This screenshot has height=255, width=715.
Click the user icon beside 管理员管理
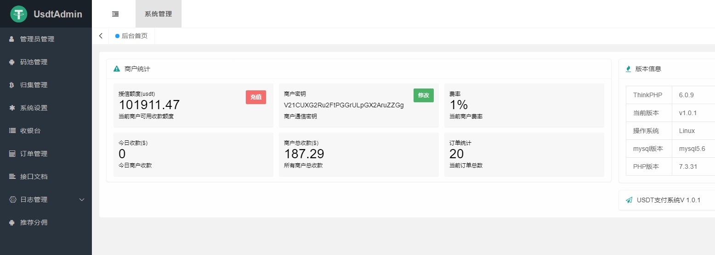[x=12, y=39]
